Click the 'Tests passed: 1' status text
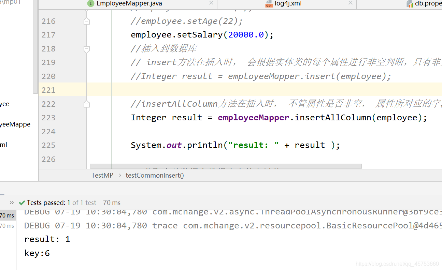This screenshot has width=442, height=270. [x=48, y=202]
